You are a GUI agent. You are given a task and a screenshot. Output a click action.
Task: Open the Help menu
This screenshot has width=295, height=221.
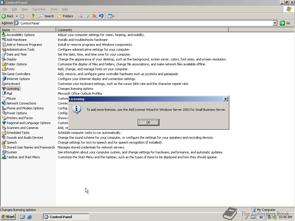[x=65, y=9]
